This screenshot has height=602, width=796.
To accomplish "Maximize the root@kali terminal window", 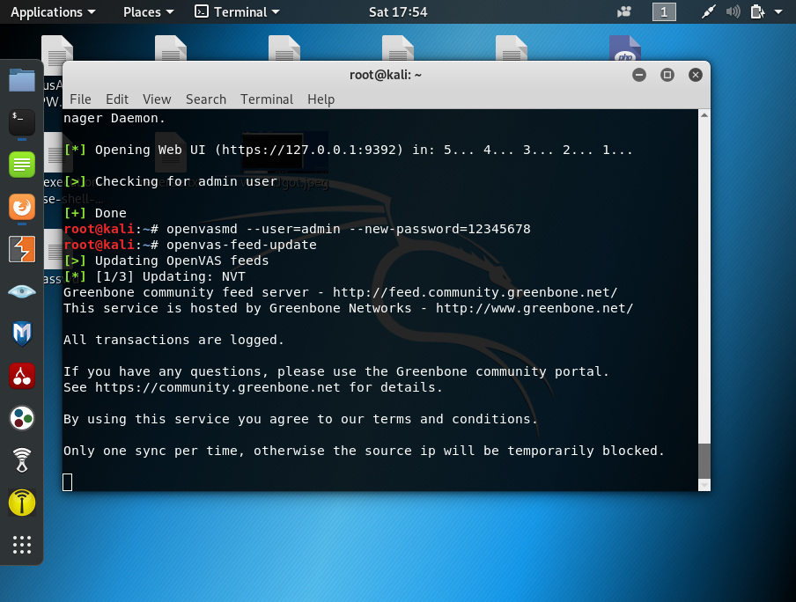I will [667, 75].
